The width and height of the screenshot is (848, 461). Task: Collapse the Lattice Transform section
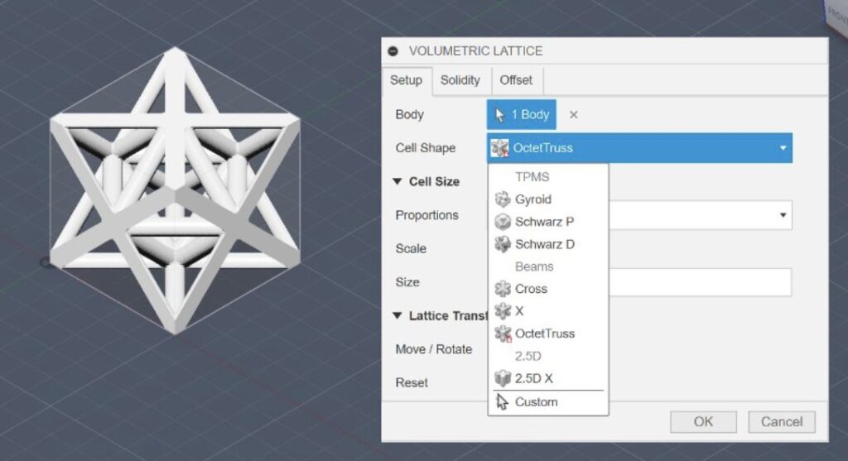click(x=397, y=315)
